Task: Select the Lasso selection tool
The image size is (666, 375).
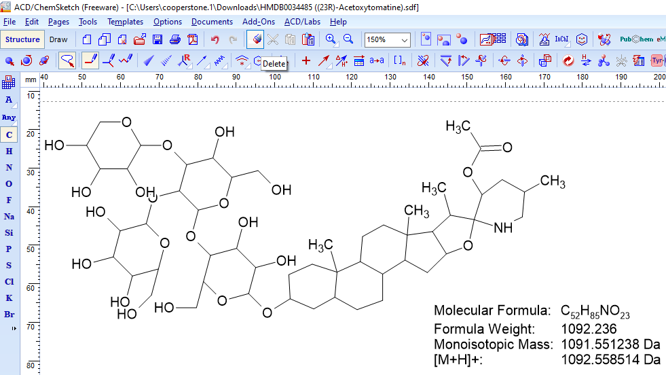Action: coord(67,60)
